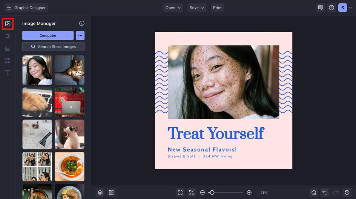The image size is (356, 199).
Task: Open the history clock icon
Action: pyautogui.click(x=347, y=193)
